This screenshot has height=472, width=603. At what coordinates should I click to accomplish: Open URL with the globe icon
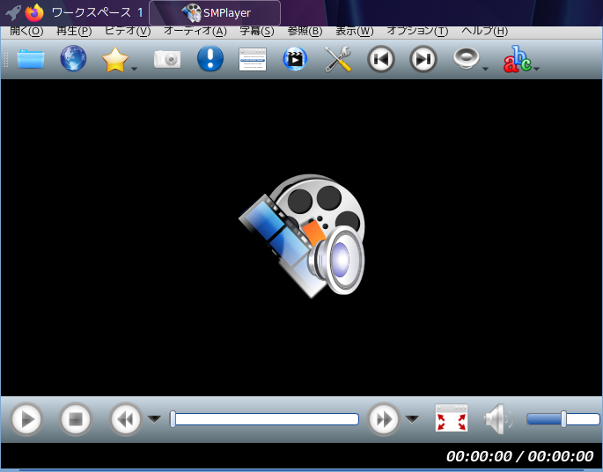pyautogui.click(x=73, y=58)
